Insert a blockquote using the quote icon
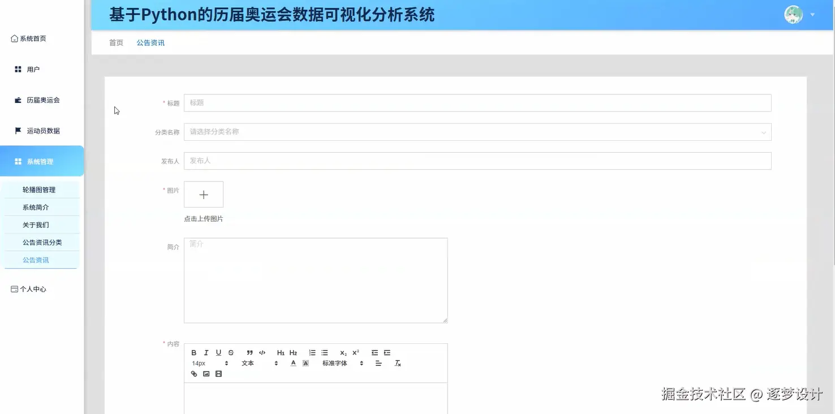This screenshot has width=835, height=414. point(249,352)
